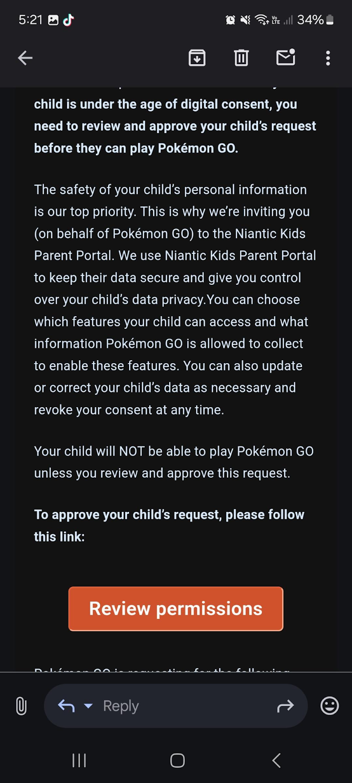352x783 pixels.
Task: Tap the reply arrow icon
Action: coord(66,706)
